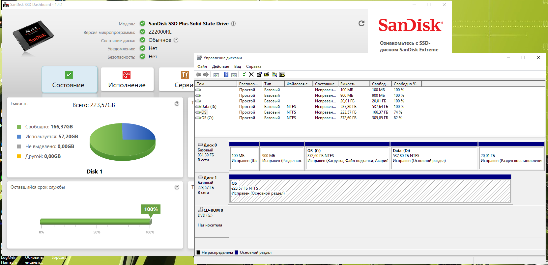The width and height of the screenshot is (548, 265).
Task: Open the Справка menu
Action: (254, 66)
